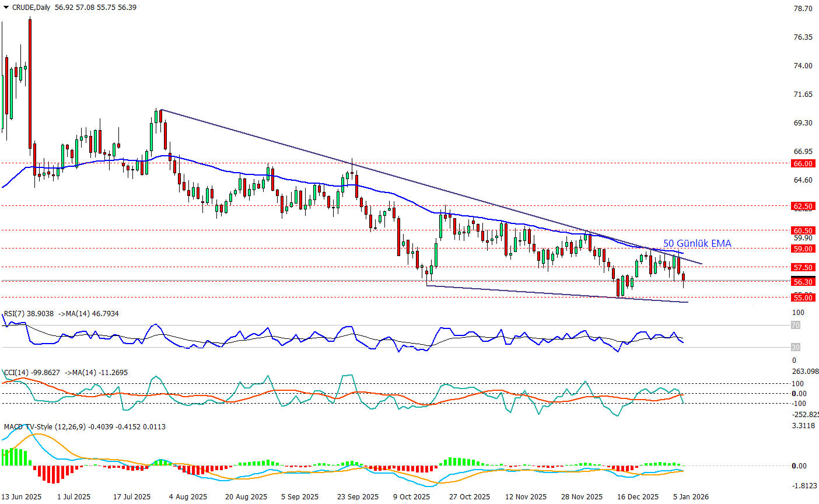
Task: Select the 13 Jun 2025 date label
Action: [22, 496]
